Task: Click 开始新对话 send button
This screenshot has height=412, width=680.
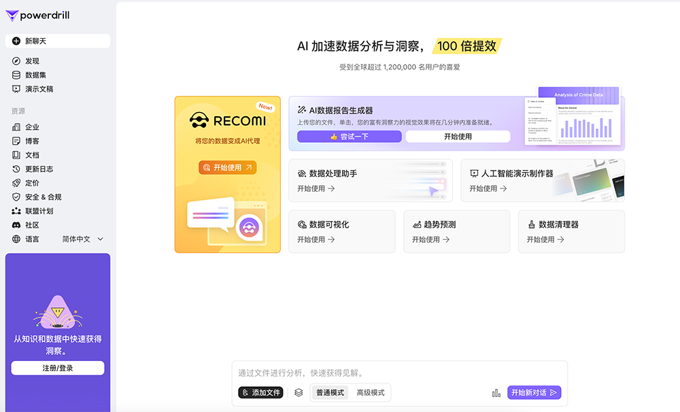Action: 534,392
